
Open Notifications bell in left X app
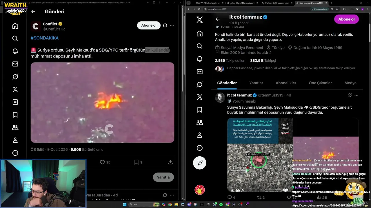click(x=15, y=51)
